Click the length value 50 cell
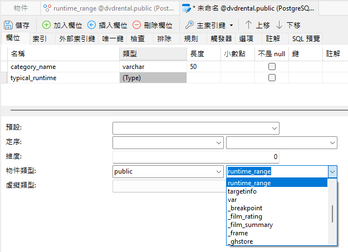This screenshot has height=252, width=348. (x=204, y=67)
